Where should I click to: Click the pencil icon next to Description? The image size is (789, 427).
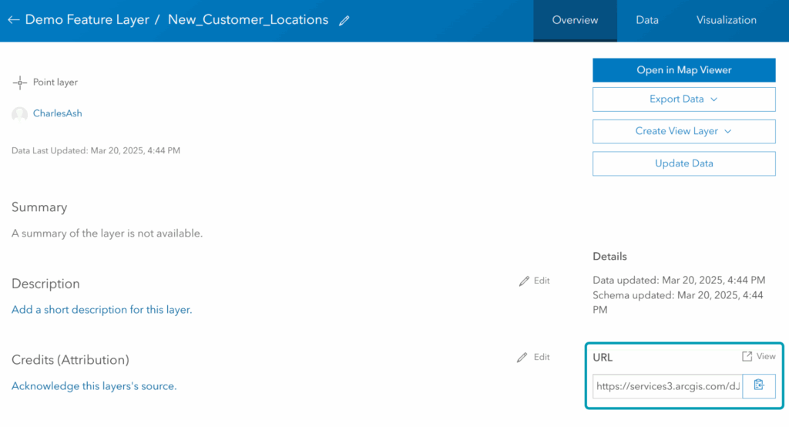524,281
